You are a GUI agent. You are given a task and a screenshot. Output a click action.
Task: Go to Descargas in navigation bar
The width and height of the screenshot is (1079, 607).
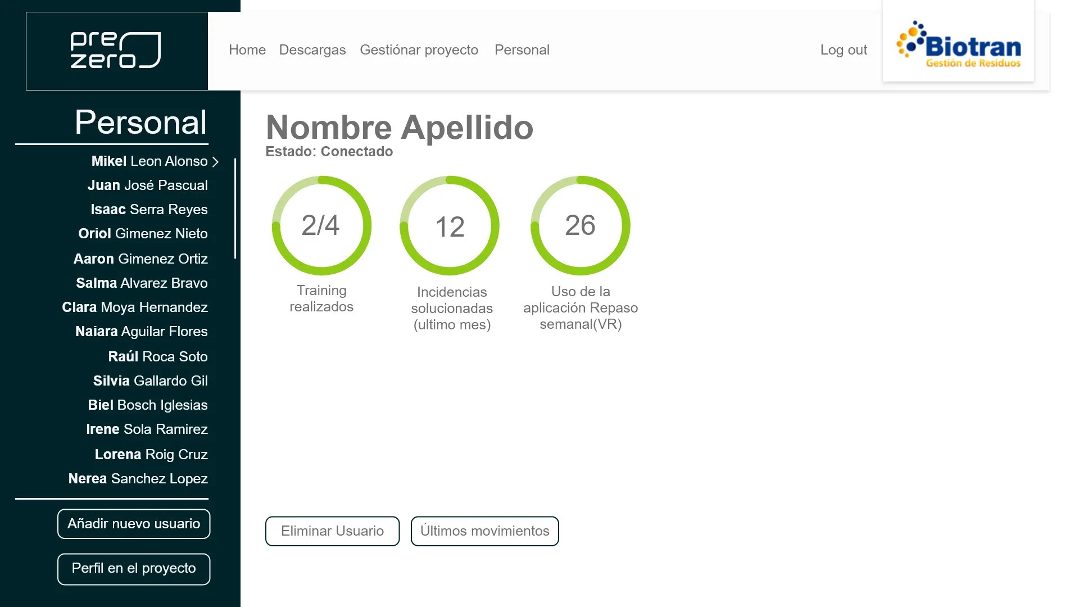click(312, 50)
